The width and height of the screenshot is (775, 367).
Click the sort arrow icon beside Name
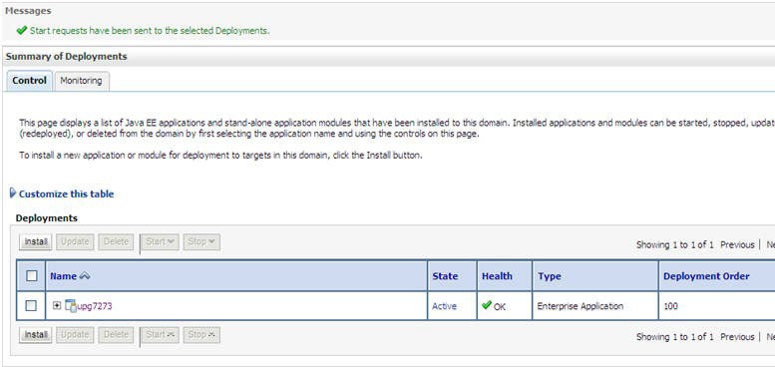tap(85, 276)
